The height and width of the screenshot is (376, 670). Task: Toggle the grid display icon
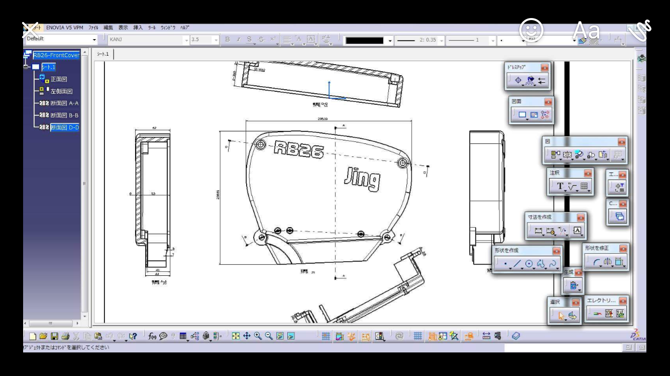[x=325, y=336]
